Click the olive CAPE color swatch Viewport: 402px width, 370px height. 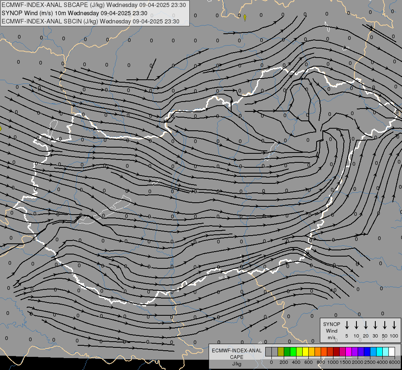point(281,352)
